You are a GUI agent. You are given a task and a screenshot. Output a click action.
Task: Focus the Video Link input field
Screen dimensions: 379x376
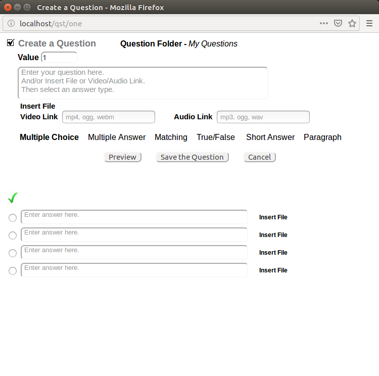click(x=108, y=117)
